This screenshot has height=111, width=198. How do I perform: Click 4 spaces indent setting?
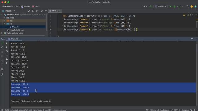[x=185, y=110]
